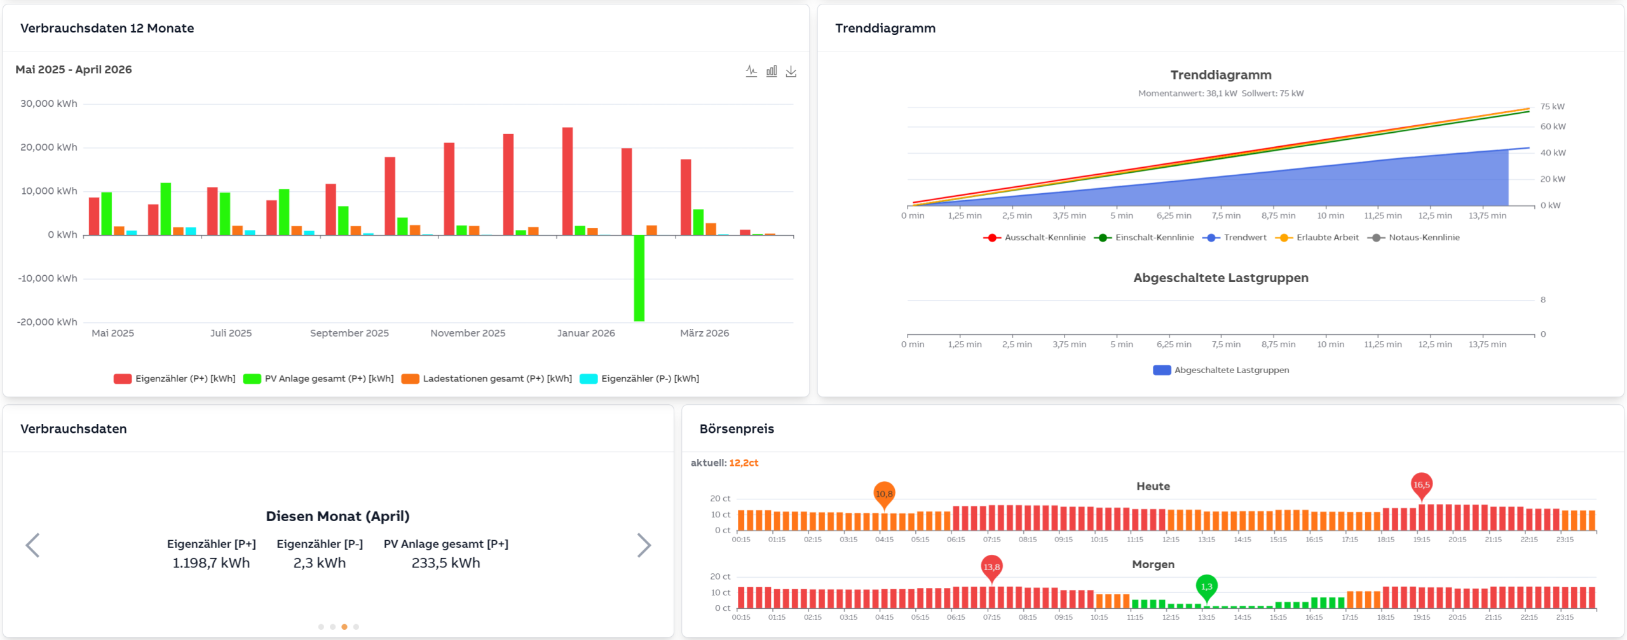The image size is (1627, 640).
Task: Click the 13,8 marker in Morgen chart
Action: click(x=991, y=567)
